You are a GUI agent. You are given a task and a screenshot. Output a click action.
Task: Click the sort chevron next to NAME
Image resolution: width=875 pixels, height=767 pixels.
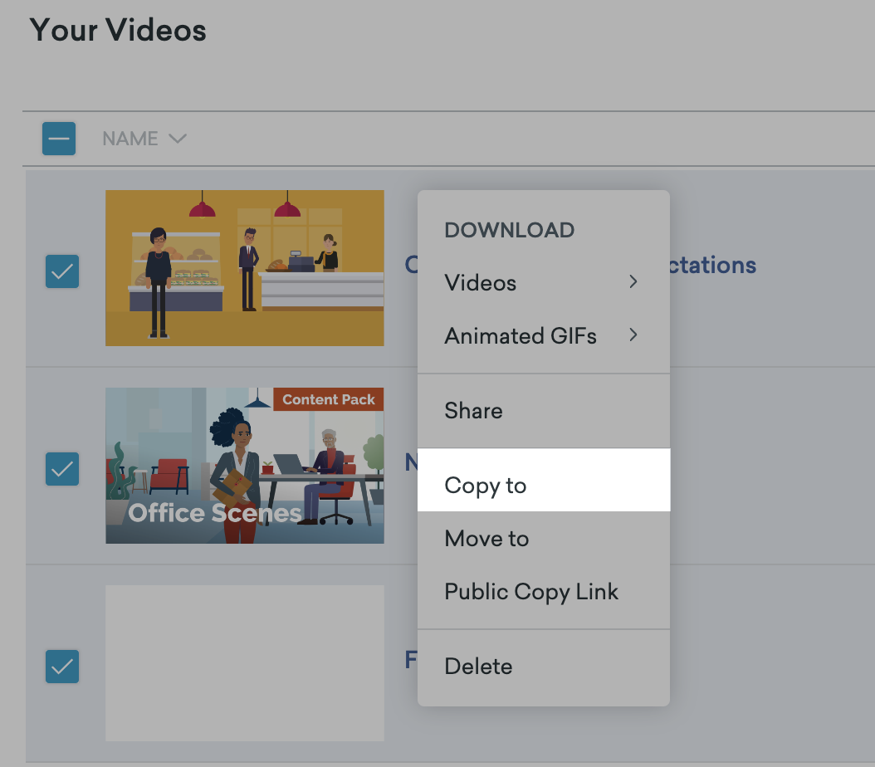click(177, 139)
